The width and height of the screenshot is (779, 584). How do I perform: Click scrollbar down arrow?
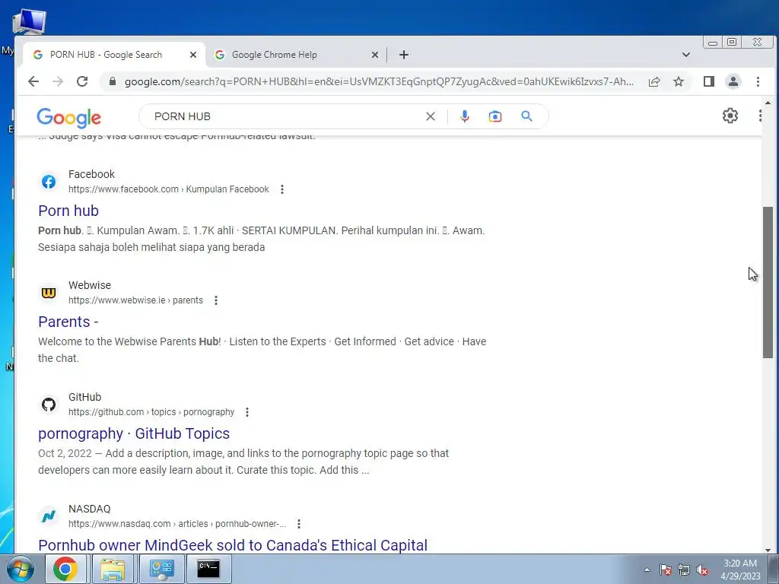[x=768, y=549]
